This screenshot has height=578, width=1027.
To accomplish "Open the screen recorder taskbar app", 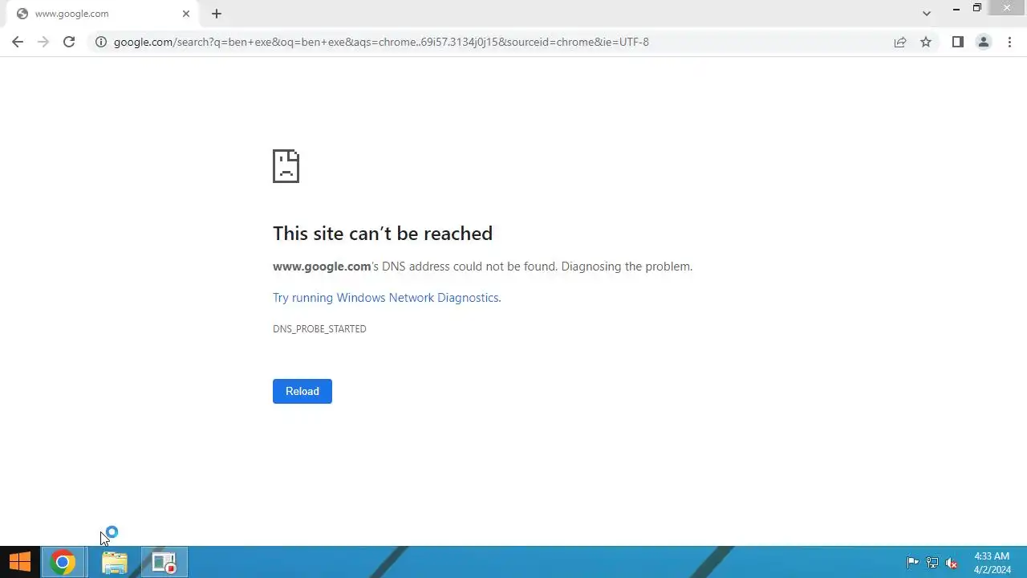I will pyautogui.click(x=164, y=563).
